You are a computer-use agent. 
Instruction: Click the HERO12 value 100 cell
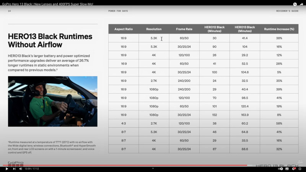215,72
